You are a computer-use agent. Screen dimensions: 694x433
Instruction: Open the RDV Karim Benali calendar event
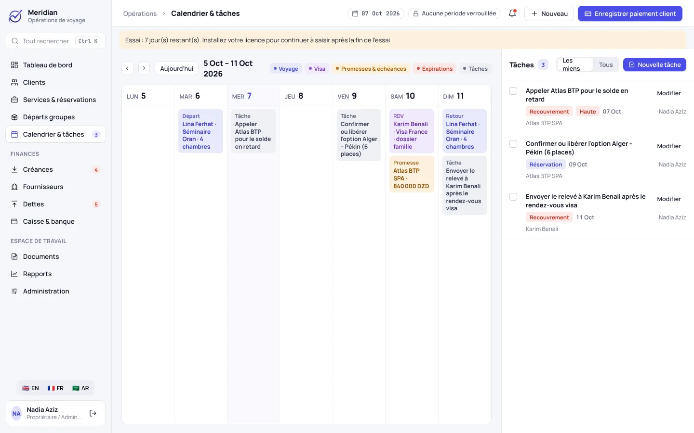point(412,131)
